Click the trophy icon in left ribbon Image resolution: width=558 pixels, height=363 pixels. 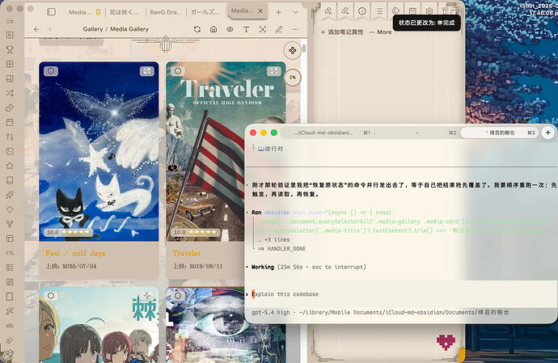[x=10, y=49]
